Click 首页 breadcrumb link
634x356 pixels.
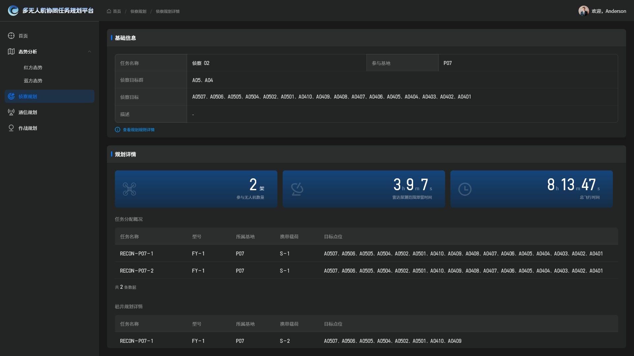[x=117, y=11]
